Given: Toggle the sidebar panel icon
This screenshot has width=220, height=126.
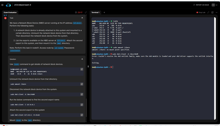Looking at the screenshot, I should 2,5.
